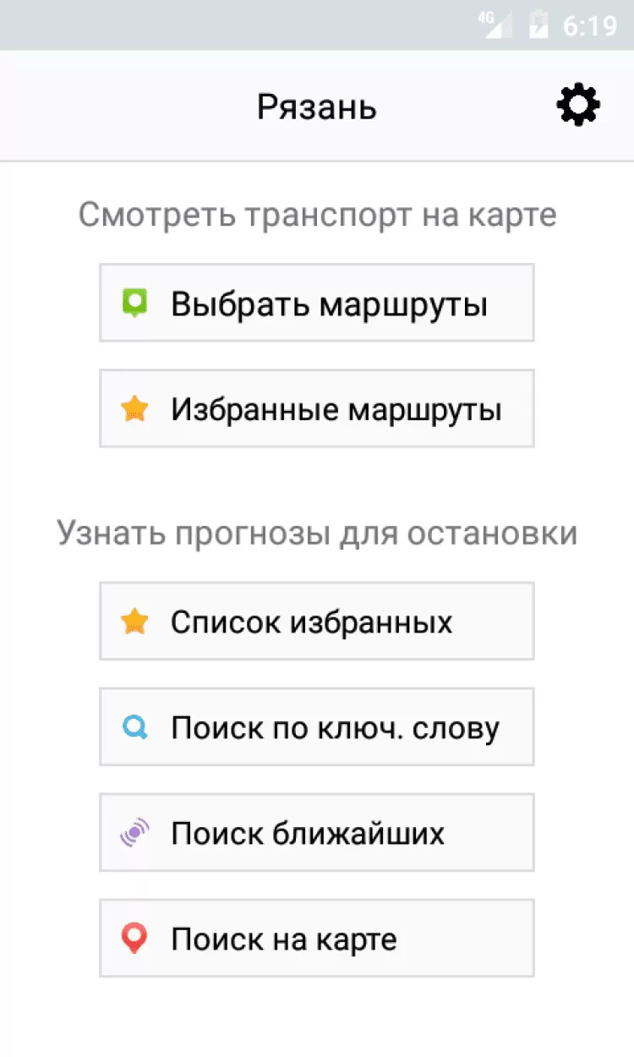Tap the 6:19 clock in status bar
This screenshot has width=634, height=1057.
(x=589, y=25)
